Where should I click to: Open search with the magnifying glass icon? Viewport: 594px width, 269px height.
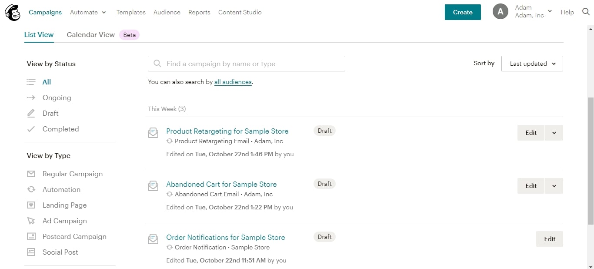pyautogui.click(x=586, y=12)
